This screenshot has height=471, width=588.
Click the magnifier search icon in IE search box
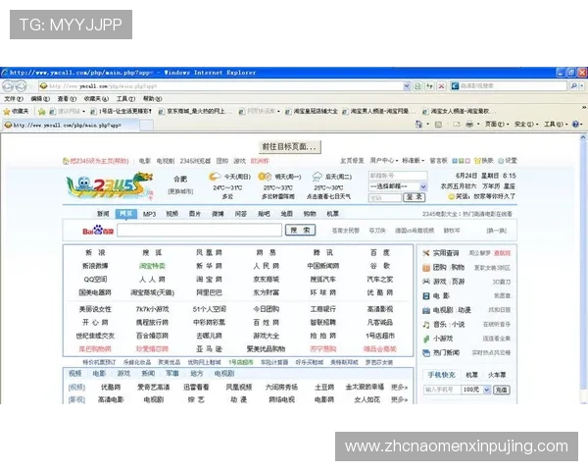574,86
